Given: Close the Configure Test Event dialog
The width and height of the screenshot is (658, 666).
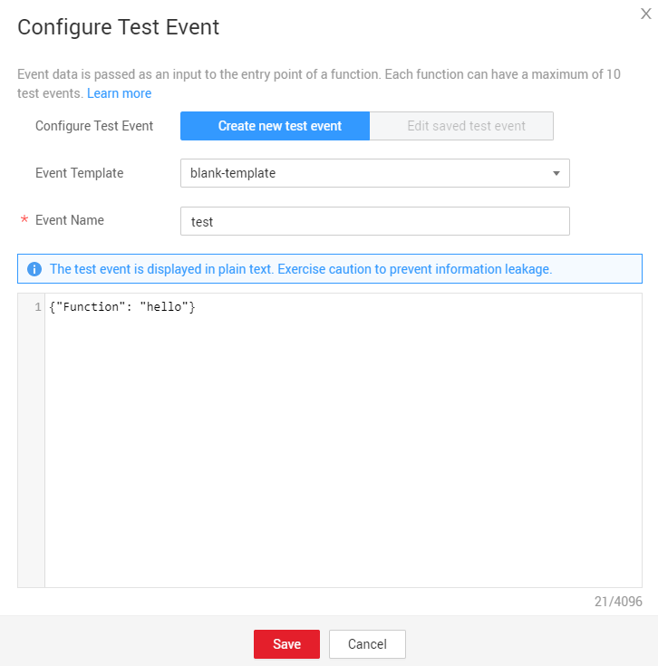Looking at the screenshot, I should pos(645,13).
